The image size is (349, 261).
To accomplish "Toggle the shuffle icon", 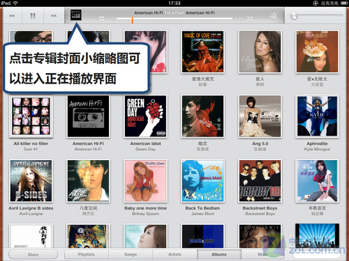I will tap(250, 18).
